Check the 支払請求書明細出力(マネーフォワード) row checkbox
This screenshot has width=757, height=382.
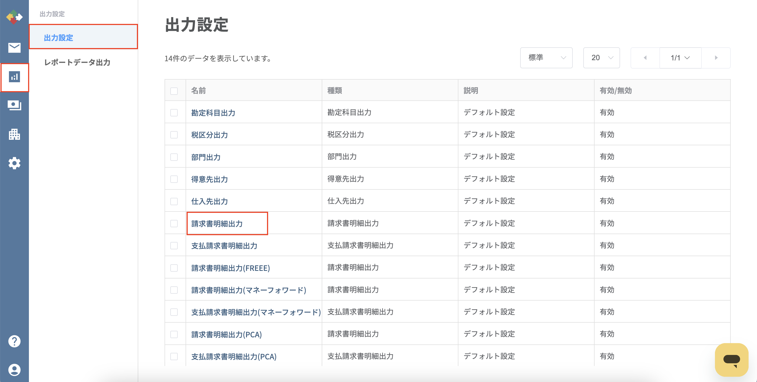174,312
